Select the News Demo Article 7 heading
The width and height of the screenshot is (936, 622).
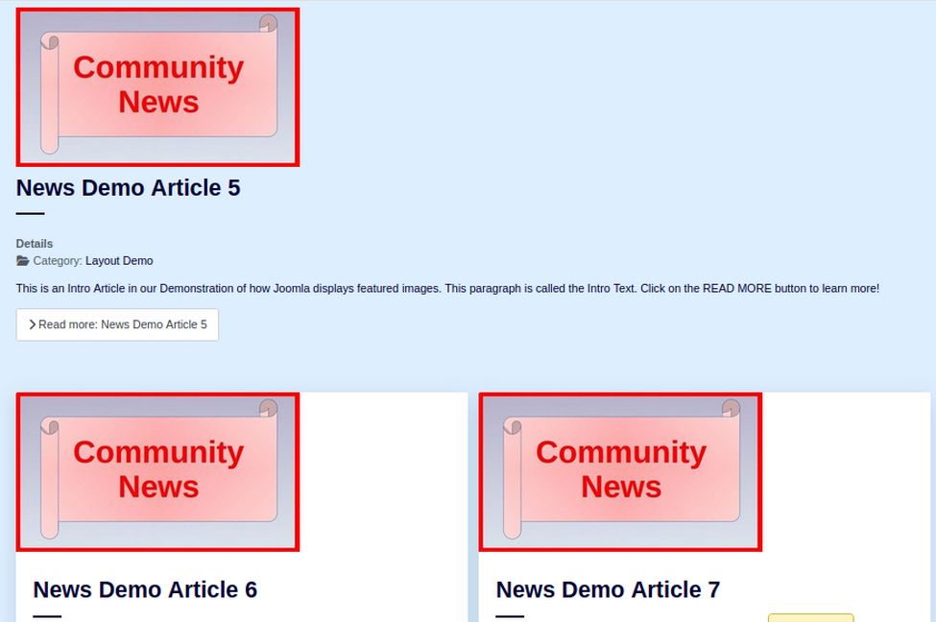click(608, 589)
